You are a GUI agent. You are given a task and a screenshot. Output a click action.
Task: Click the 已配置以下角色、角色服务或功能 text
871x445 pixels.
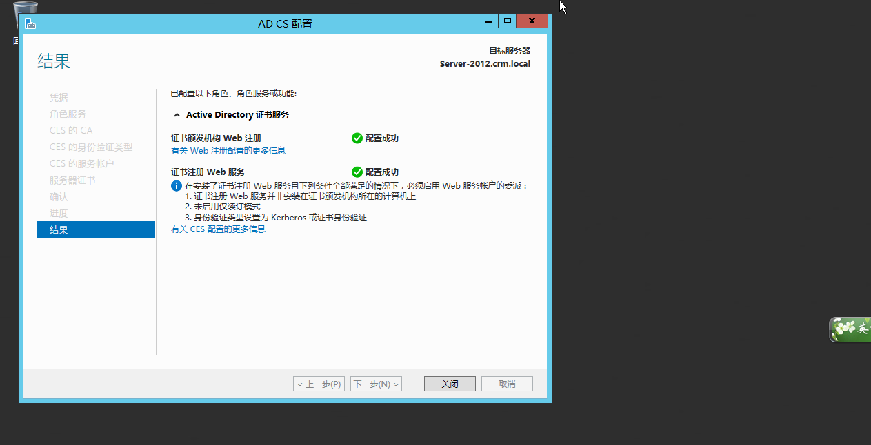233,93
